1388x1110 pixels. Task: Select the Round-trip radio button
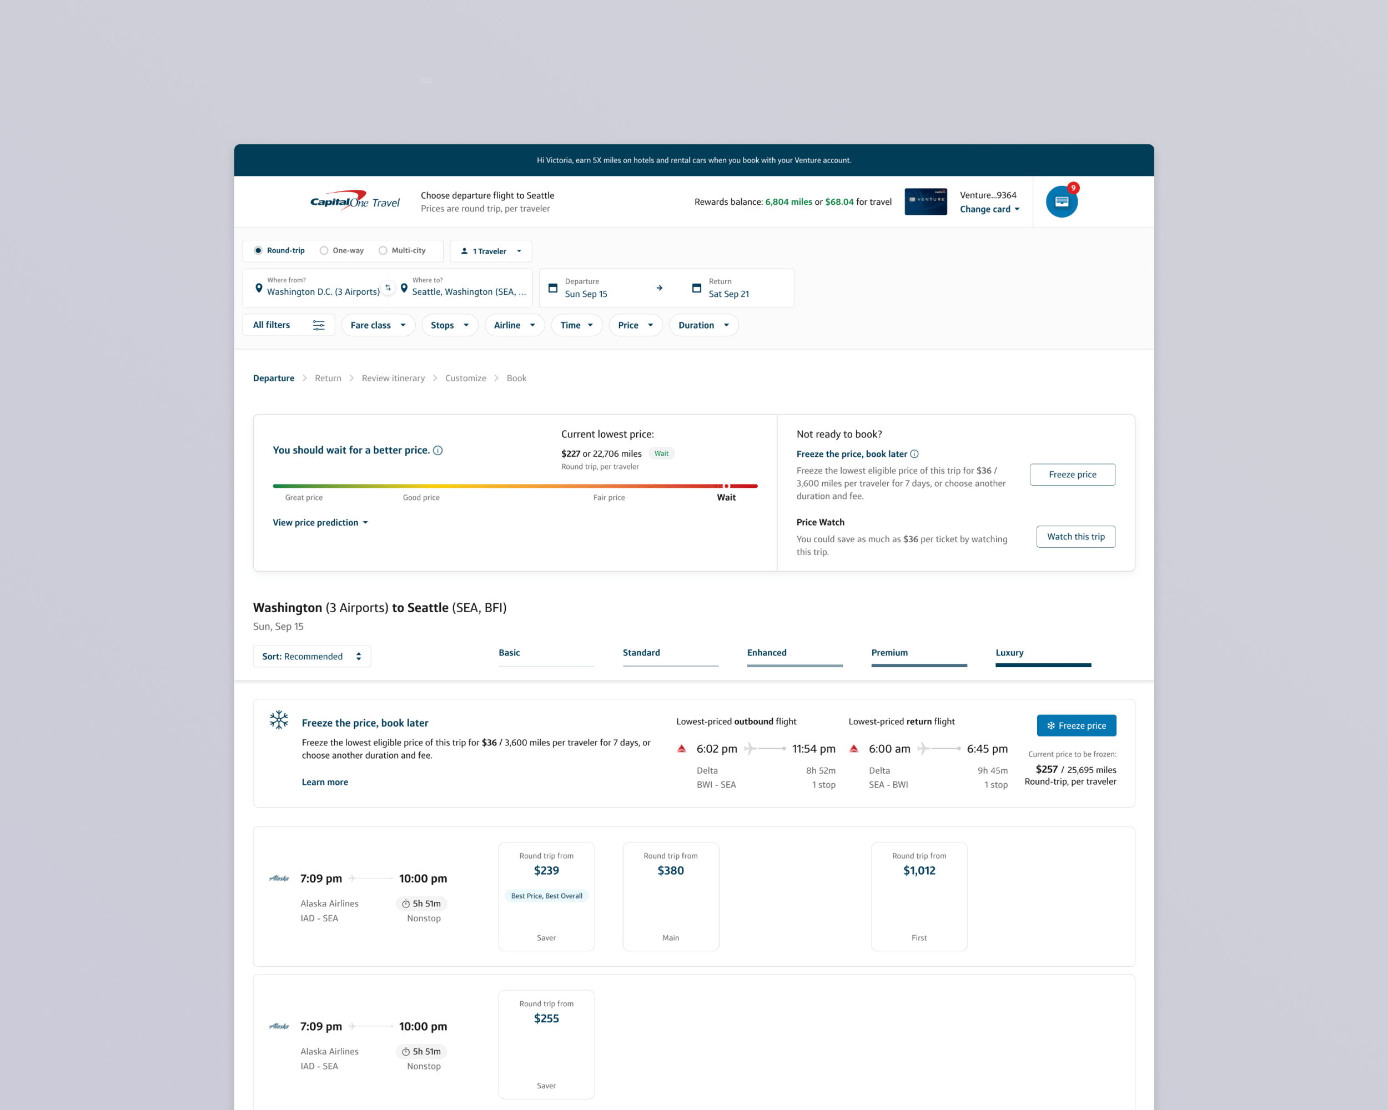click(258, 250)
